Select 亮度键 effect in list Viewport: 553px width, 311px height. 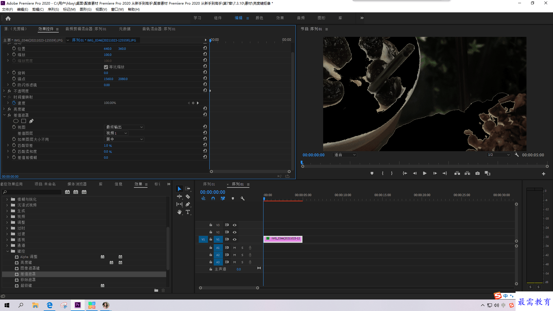tap(26, 262)
